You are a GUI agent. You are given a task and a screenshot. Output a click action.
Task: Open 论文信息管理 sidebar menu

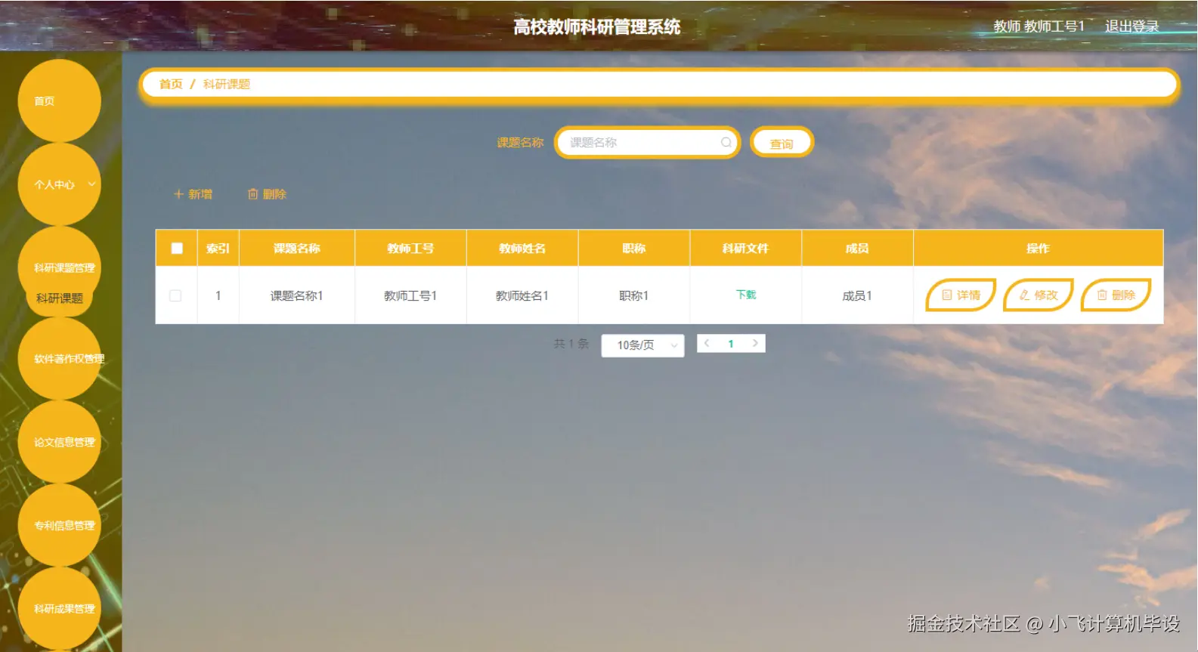59,442
